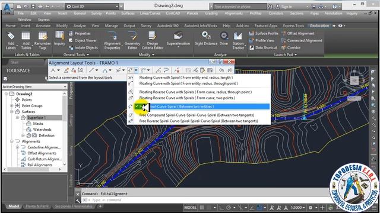Click the Connected Alignment button

(302, 40)
